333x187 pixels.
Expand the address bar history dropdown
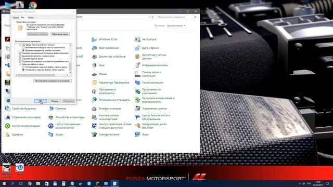pyautogui.click(x=149, y=17)
